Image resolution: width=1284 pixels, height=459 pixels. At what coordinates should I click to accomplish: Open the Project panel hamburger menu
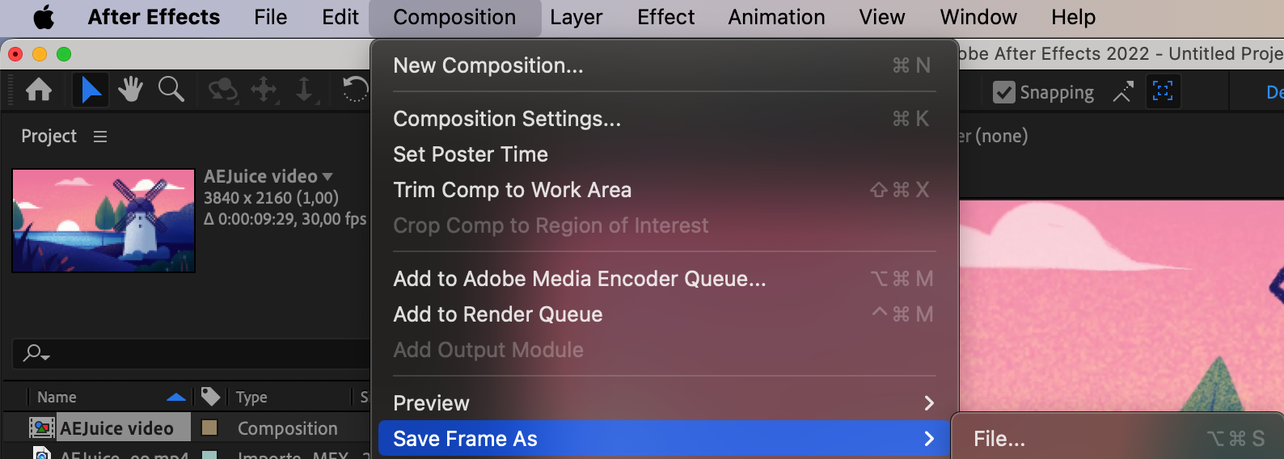coord(100,137)
